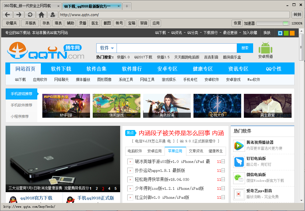The image size is (305, 211).
Task: Click the user profile icon in navigation bar
Action: tap(53, 15)
